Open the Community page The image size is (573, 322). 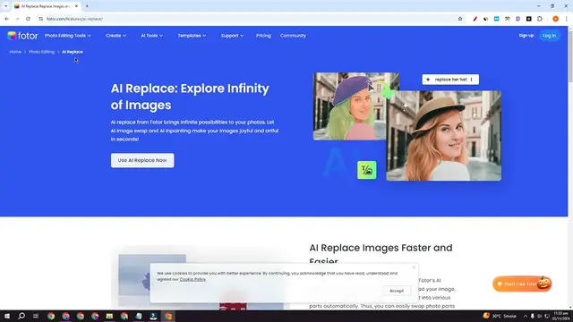(293, 36)
